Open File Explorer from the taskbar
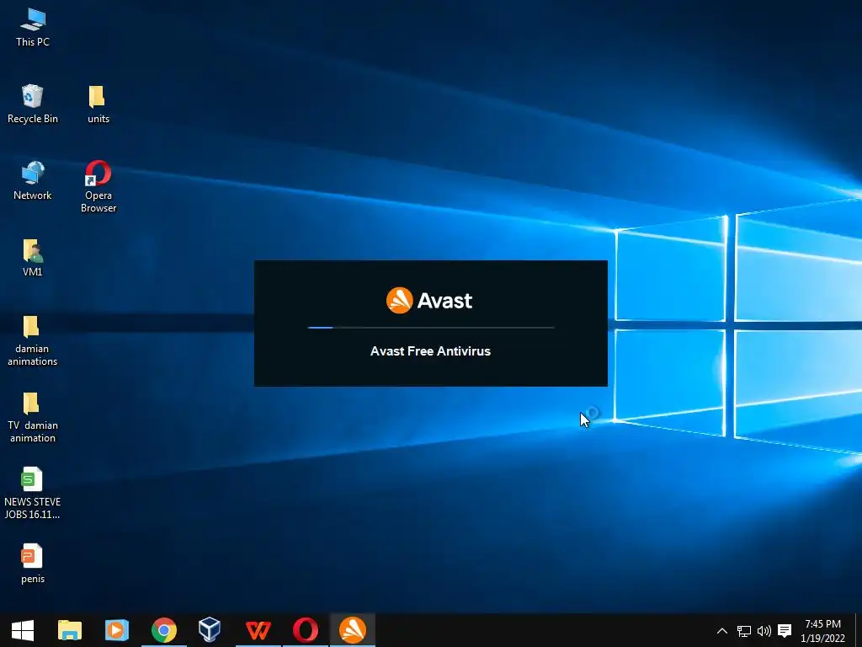This screenshot has width=862, height=647. [70, 630]
